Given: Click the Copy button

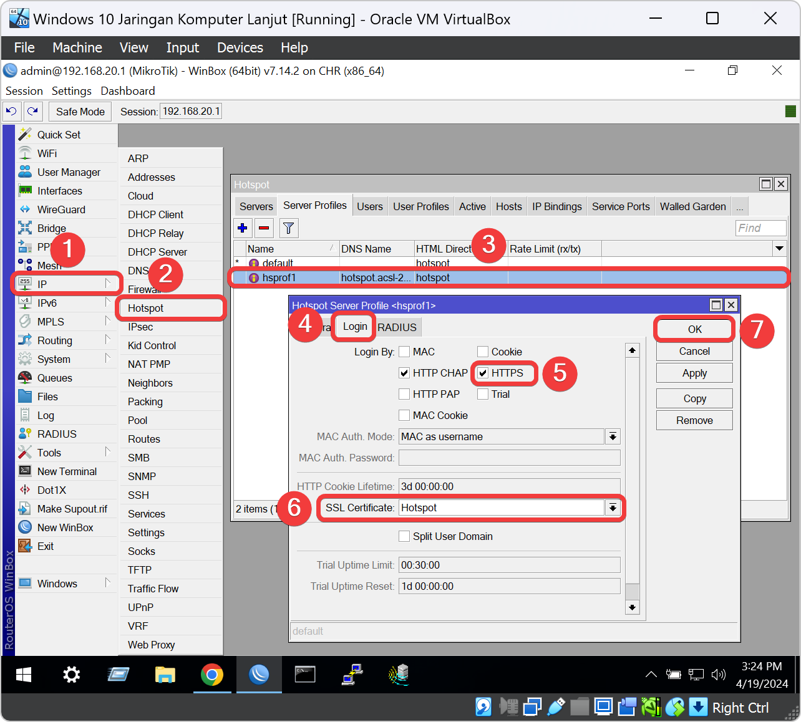Looking at the screenshot, I should tap(694, 398).
